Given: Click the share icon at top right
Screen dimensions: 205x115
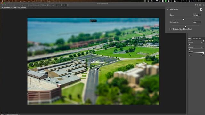Looking at the screenshot, I should [195, 5].
